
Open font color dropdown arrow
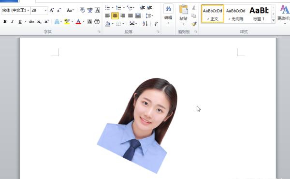click(84, 22)
